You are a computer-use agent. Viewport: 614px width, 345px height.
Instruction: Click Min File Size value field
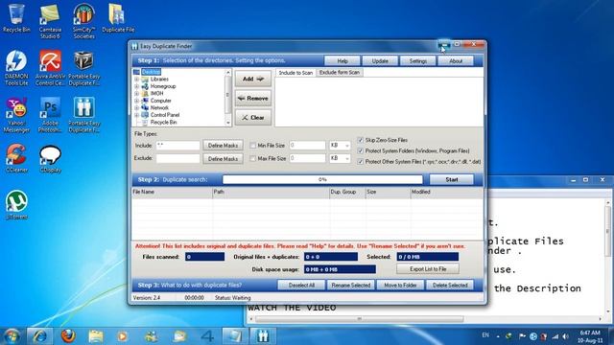coord(307,146)
